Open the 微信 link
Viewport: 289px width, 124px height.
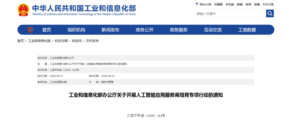(x=248, y=5)
